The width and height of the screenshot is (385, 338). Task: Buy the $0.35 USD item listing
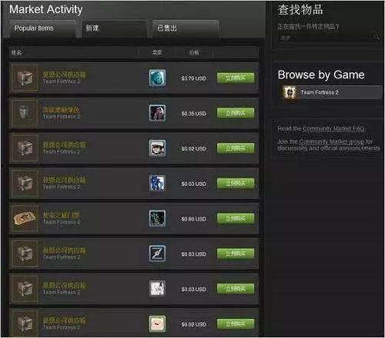236,113
